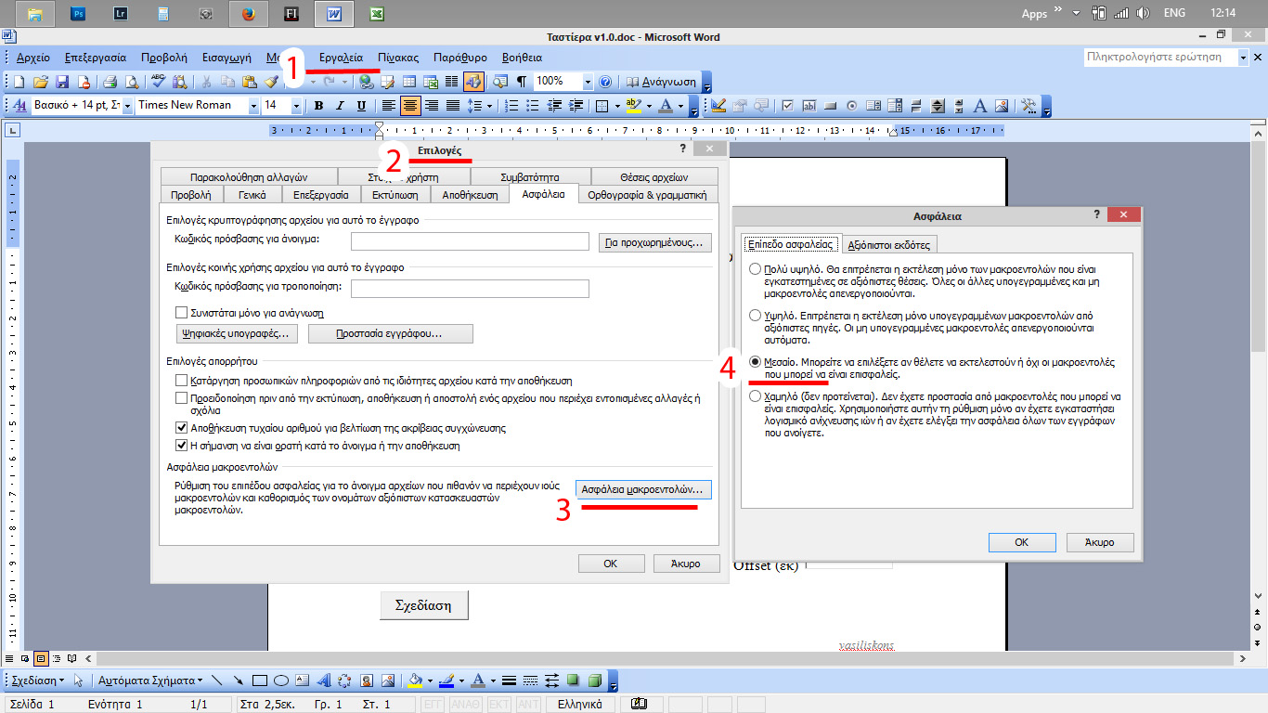Click the Open file folder icon

40,82
